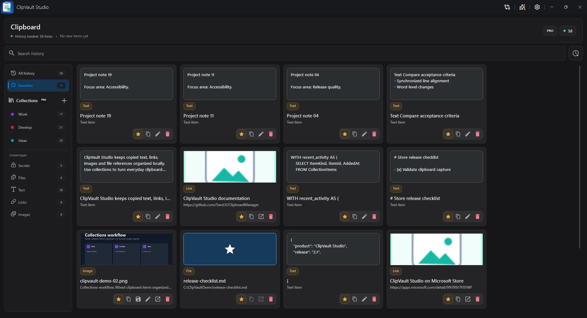Open the Ideas collection
The height and width of the screenshot is (318, 587).
[x=38, y=141]
